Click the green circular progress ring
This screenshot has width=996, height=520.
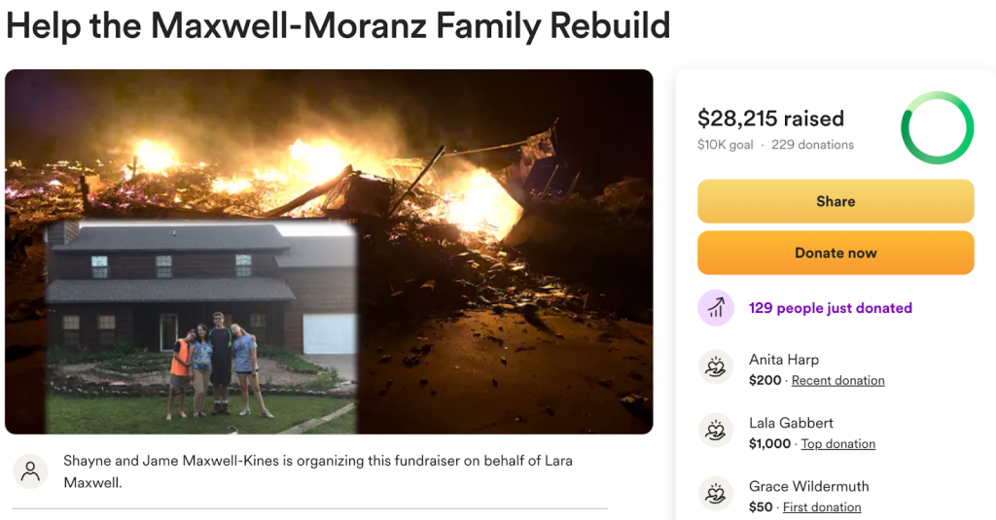(x=937, y=128)
